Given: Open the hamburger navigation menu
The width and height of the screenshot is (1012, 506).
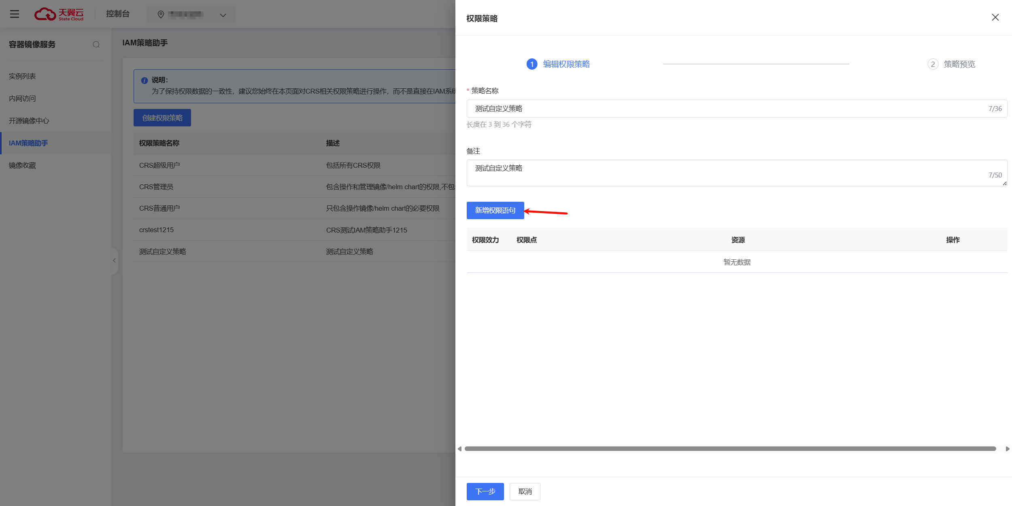Looking at the screenshot, I should click(15, 14).
